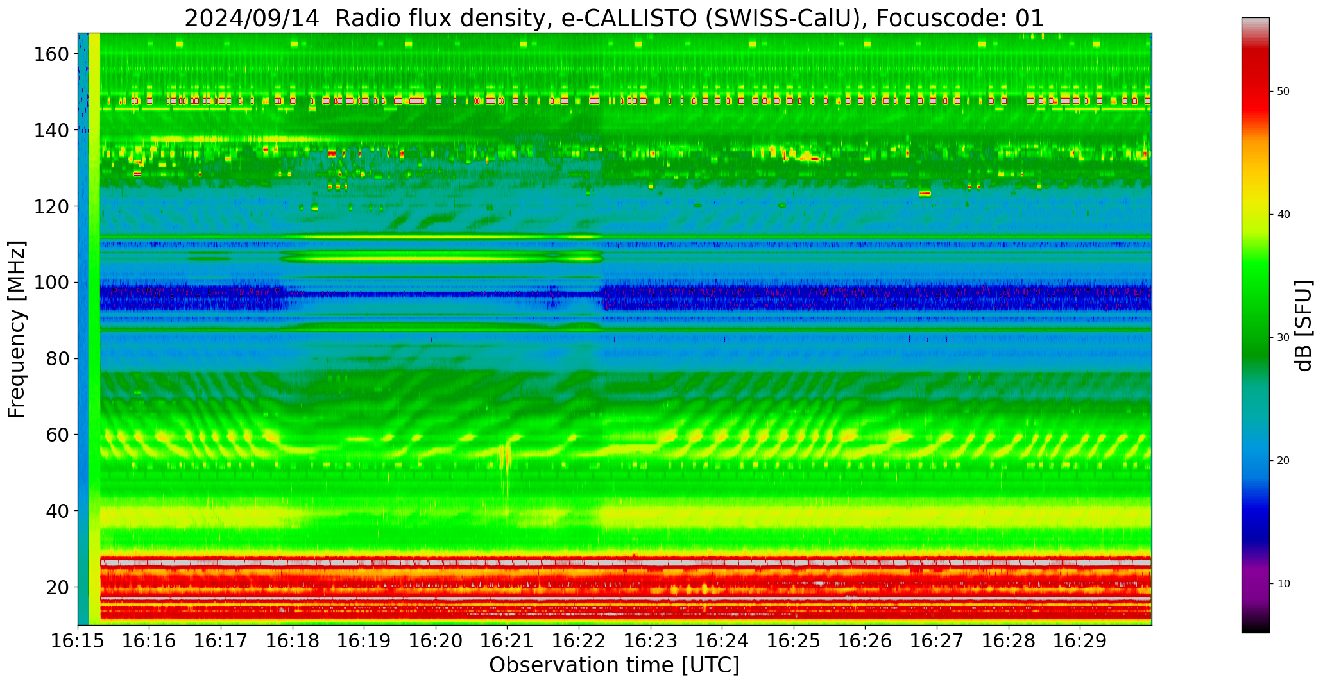Click the 140 frequency tick label
The height and width of the screenshot is (684, 1323).
click(51, 130)
